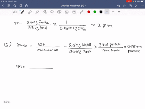Click the '1 of 3' page indicator

(7, 102)
